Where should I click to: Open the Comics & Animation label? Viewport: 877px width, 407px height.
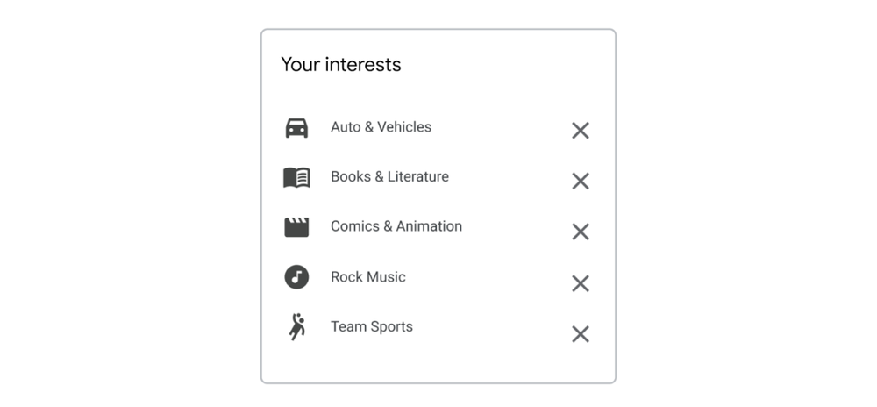tap(396, 226)
